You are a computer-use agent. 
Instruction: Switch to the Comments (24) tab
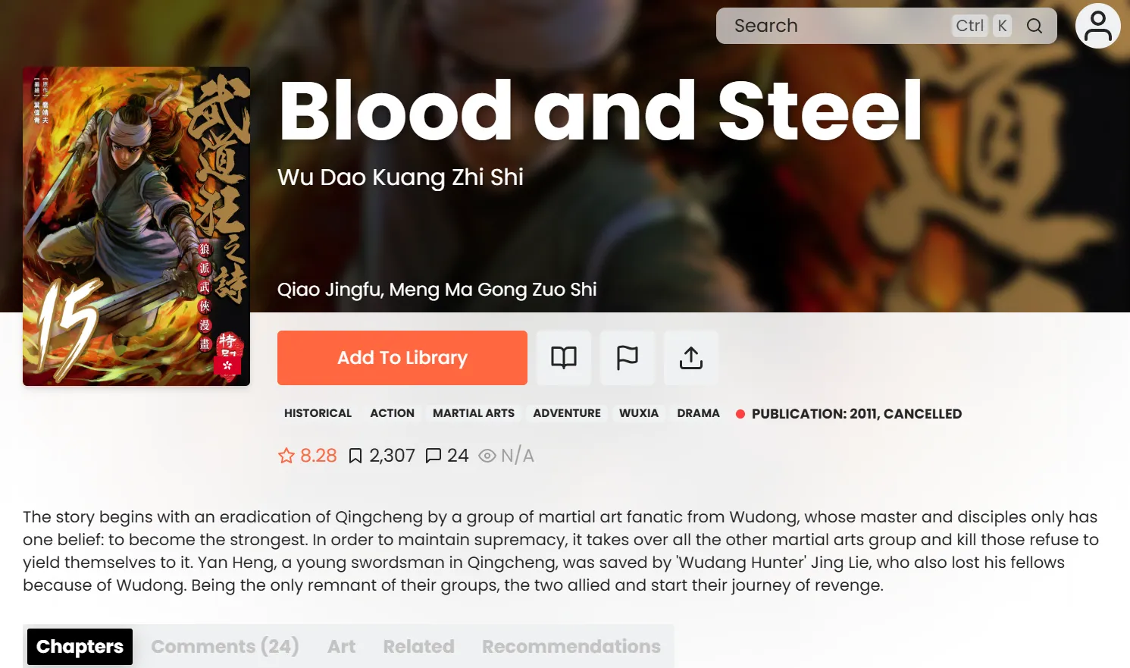click(x=225, y=647)
